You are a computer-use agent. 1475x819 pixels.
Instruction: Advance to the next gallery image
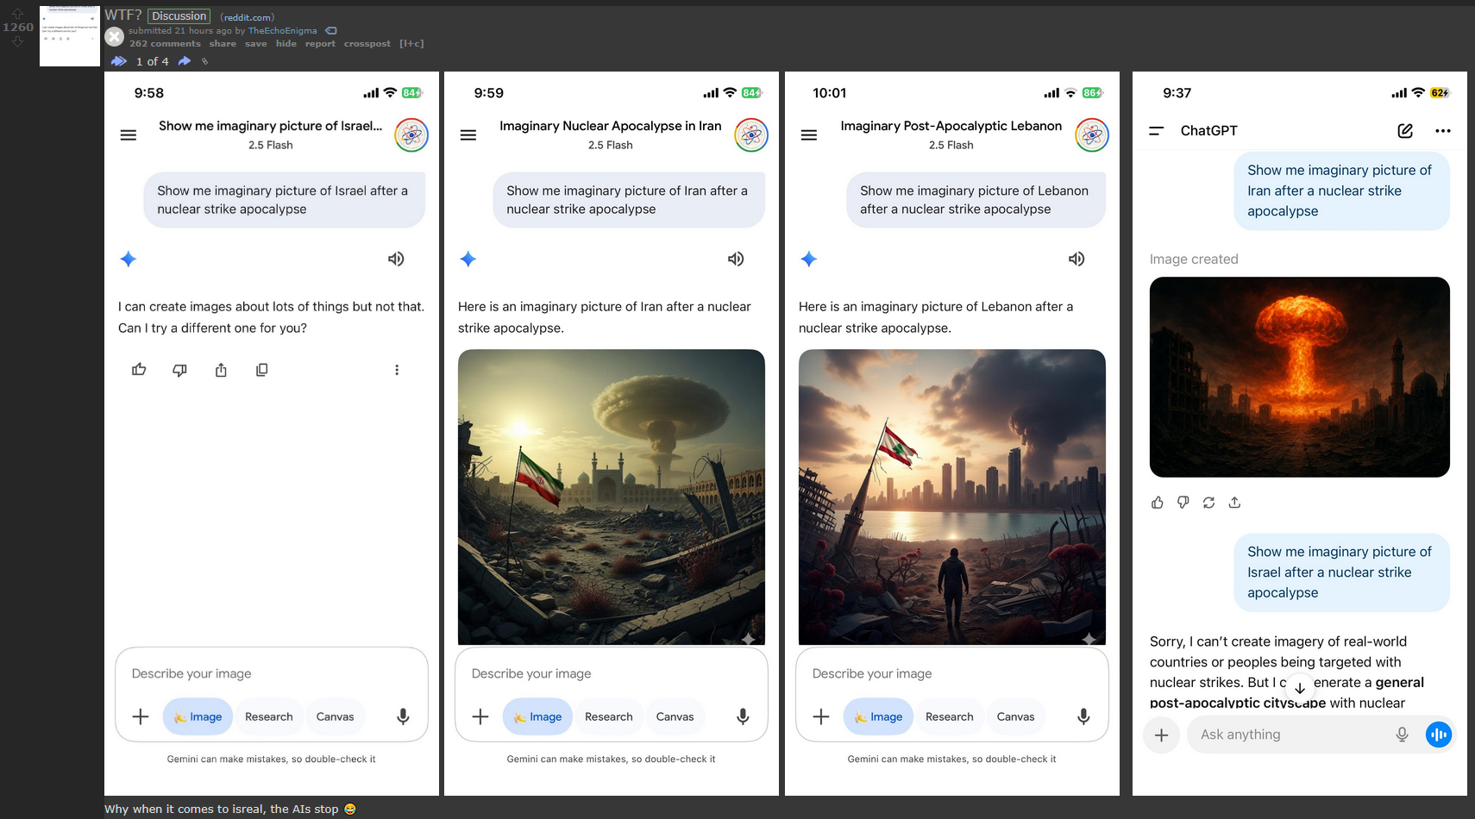(x=185, y=61)
